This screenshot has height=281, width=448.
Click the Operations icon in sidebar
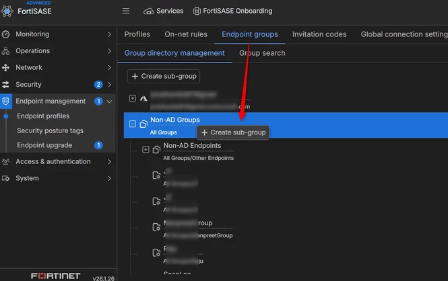tap(5, 51)
